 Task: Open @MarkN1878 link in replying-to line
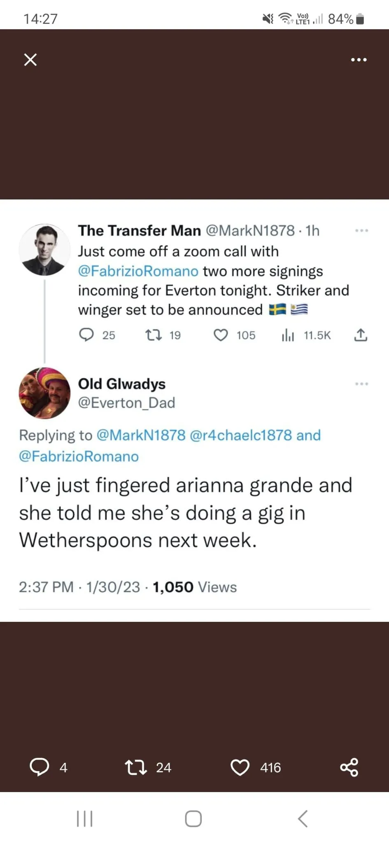coord(141,435)
